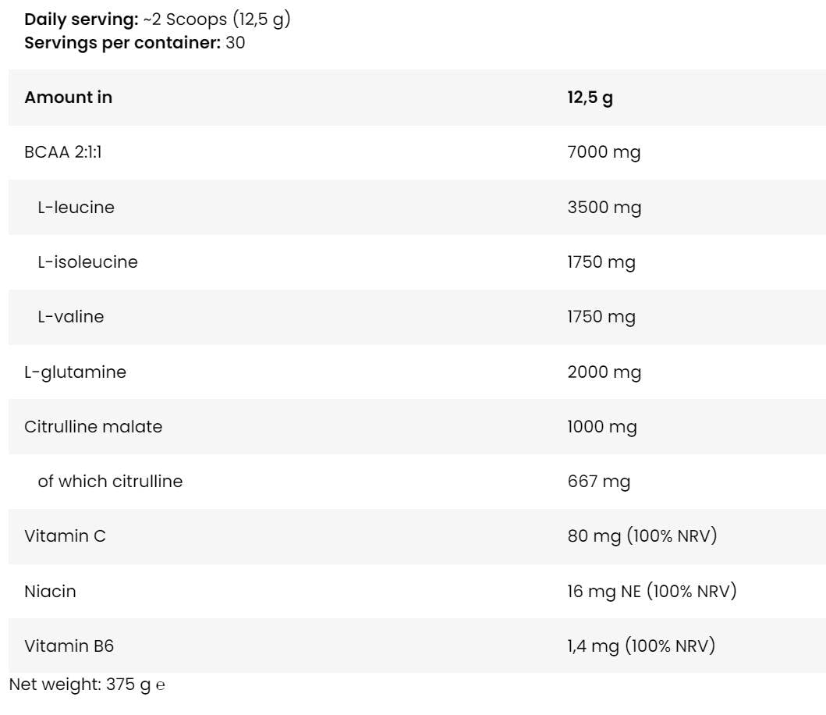Image resolution: width=826 pixels, height=715 pixels.
Task: Select the L-valine row label
Action: (70, 317)
